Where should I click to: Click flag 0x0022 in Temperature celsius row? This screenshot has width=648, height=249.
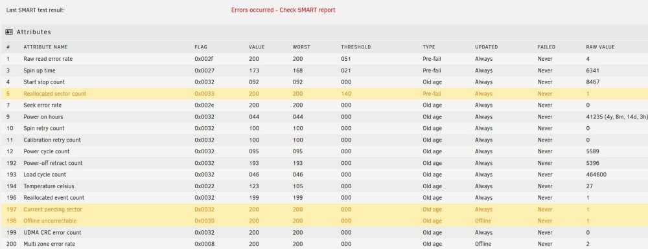coord(205,186)
